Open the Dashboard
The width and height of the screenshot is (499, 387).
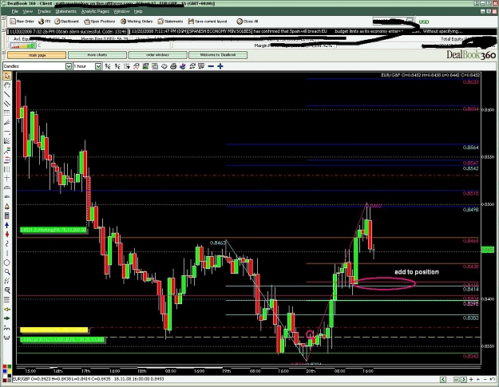(x=66, y=22)
